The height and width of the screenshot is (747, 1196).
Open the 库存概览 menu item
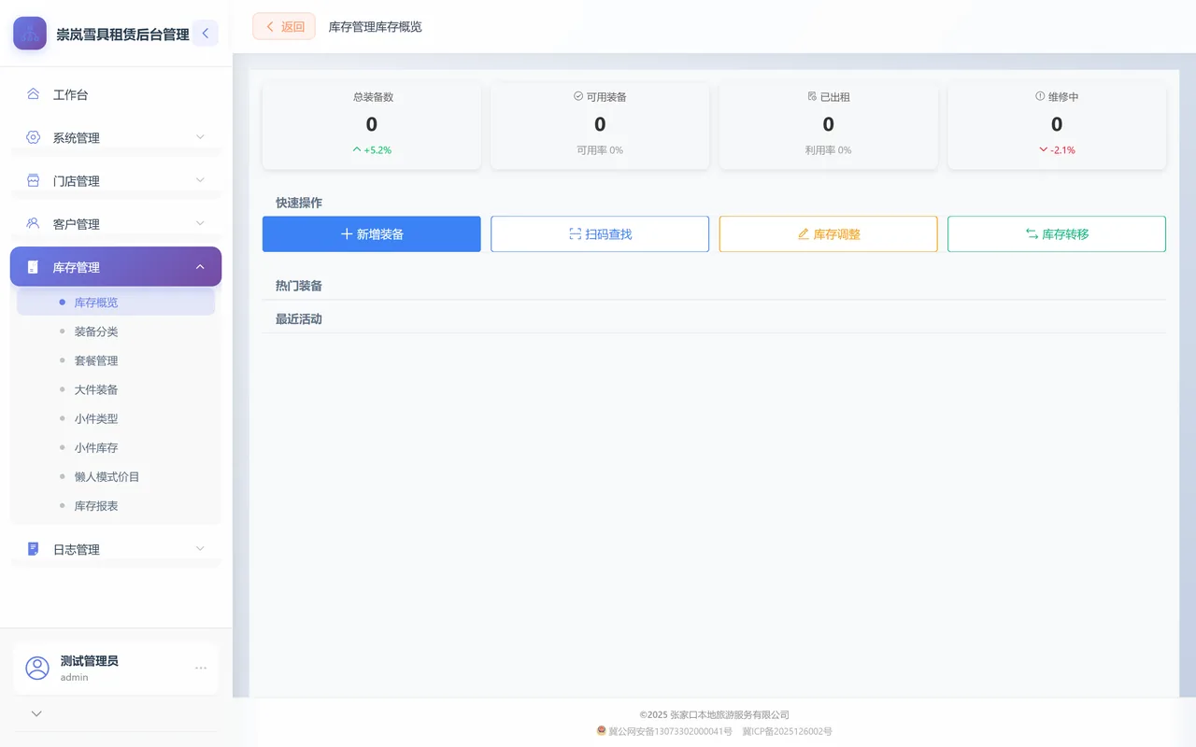pos(116,303)
